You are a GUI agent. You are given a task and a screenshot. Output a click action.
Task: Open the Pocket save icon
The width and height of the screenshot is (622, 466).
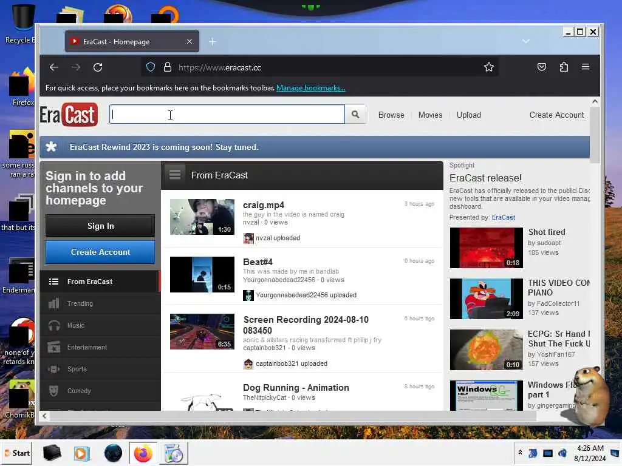(541, 67)
